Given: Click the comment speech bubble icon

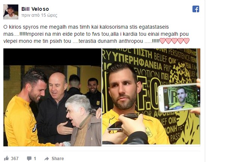Looking at the screenshot, I should 29,158.
